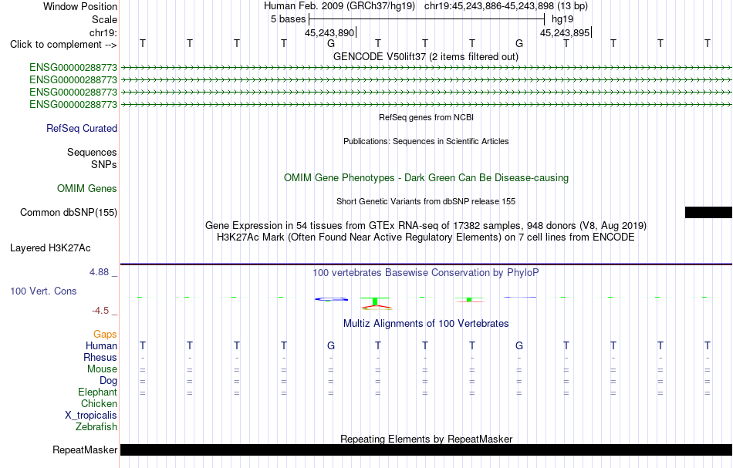Click the SNPs track label
733x468 pixels.
tap(104, 164)
